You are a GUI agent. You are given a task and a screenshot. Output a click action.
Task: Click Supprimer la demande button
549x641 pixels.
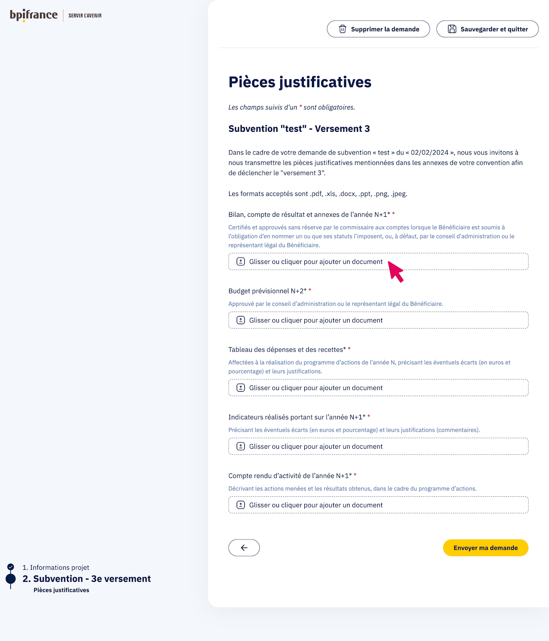[x=378, y=29]
